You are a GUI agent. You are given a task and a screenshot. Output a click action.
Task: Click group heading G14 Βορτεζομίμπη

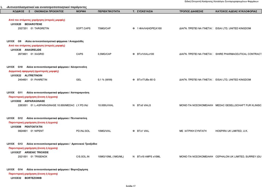47,170
